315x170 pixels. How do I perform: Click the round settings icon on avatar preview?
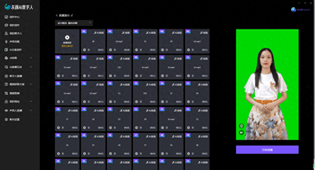point(241,126)
